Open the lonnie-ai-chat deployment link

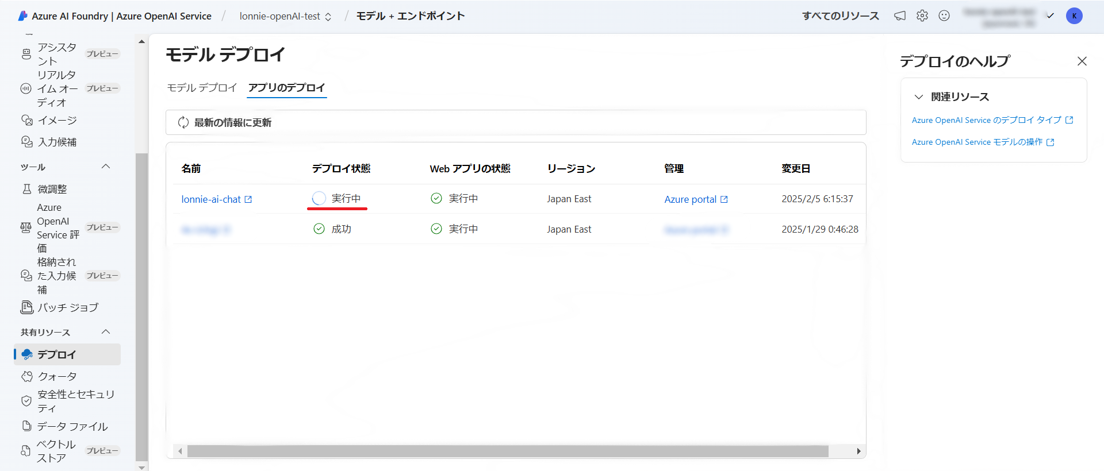pyautogui.click(x=211, y=199)
